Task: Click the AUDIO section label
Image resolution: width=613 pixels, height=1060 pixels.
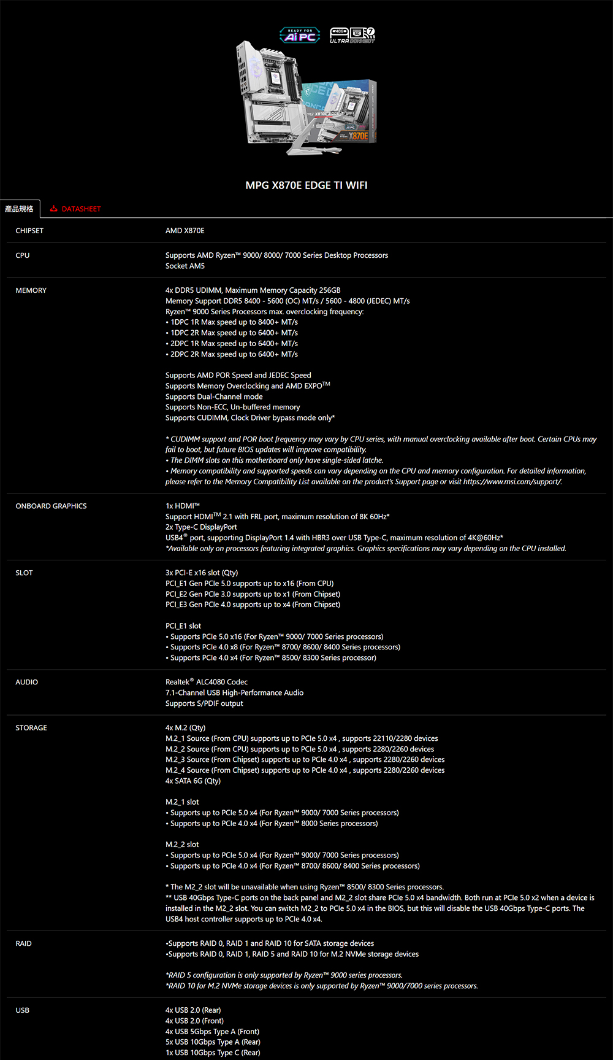Action: pyautogui.click(x=27, y=682)
